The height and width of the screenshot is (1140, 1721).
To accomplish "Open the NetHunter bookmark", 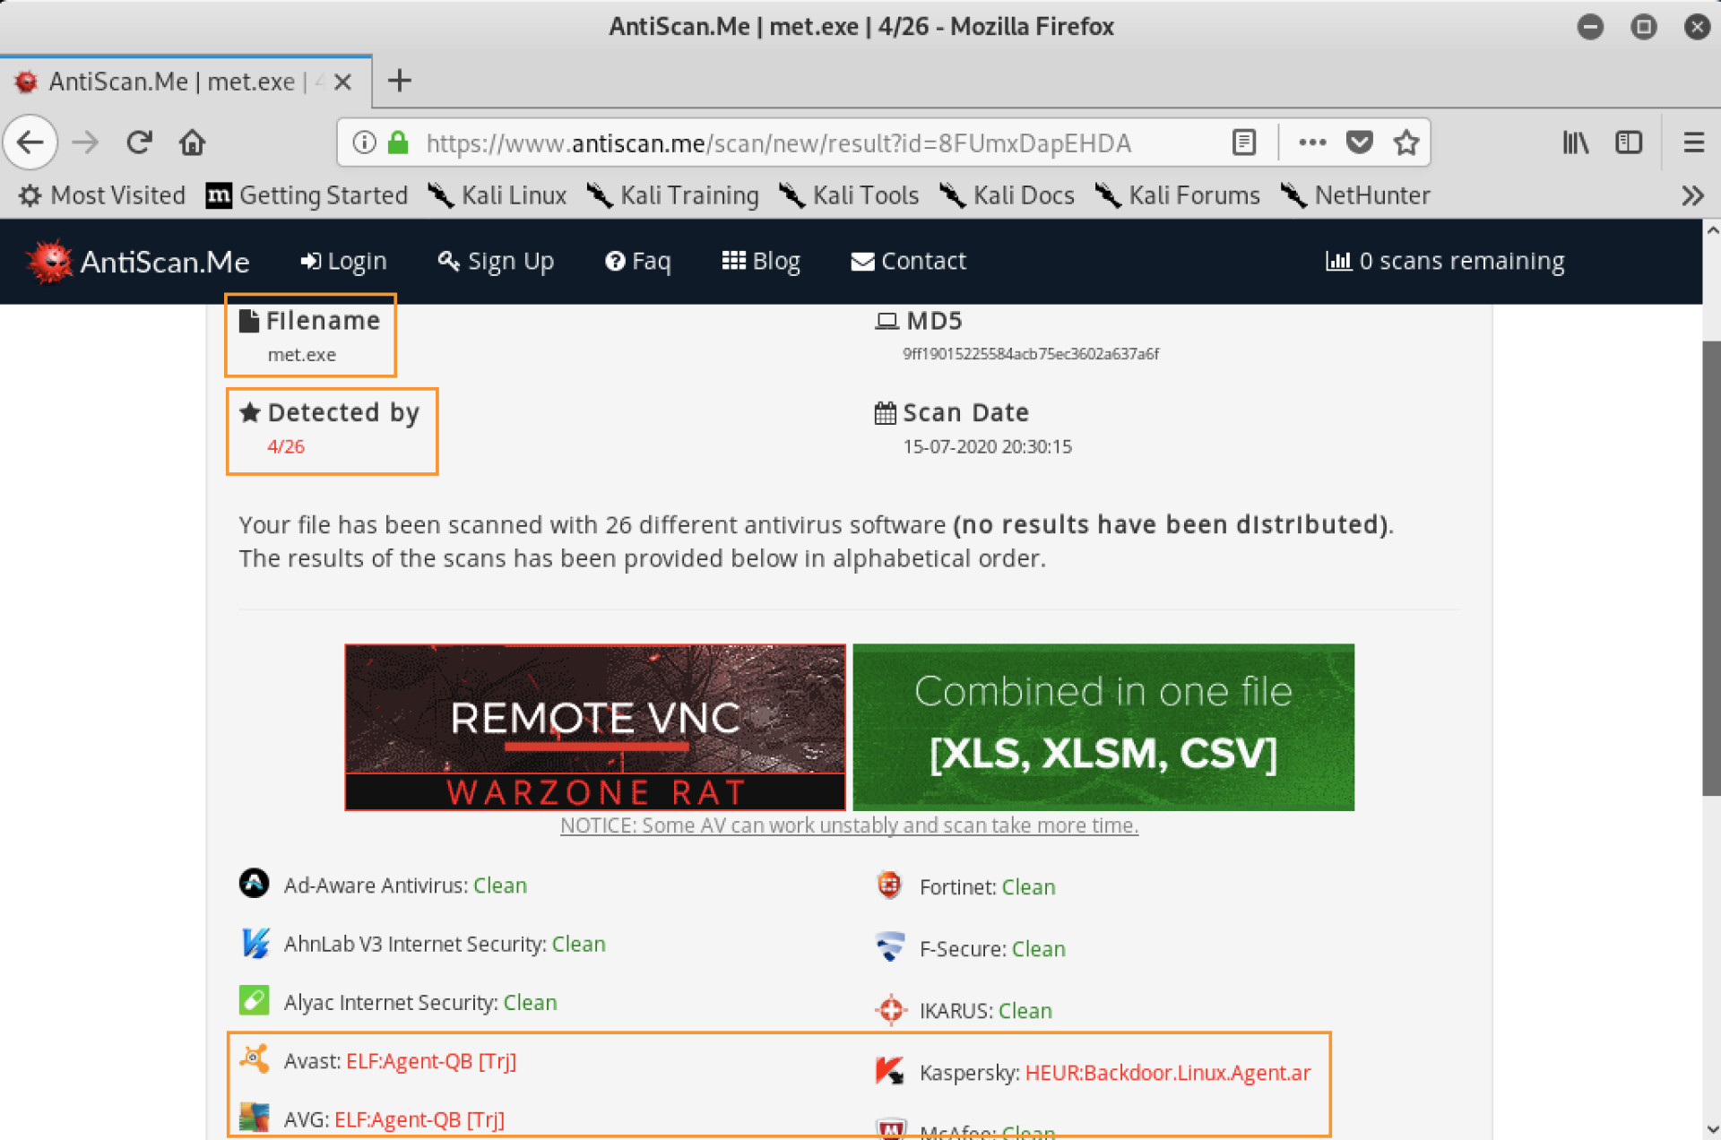I will 1355,195.
